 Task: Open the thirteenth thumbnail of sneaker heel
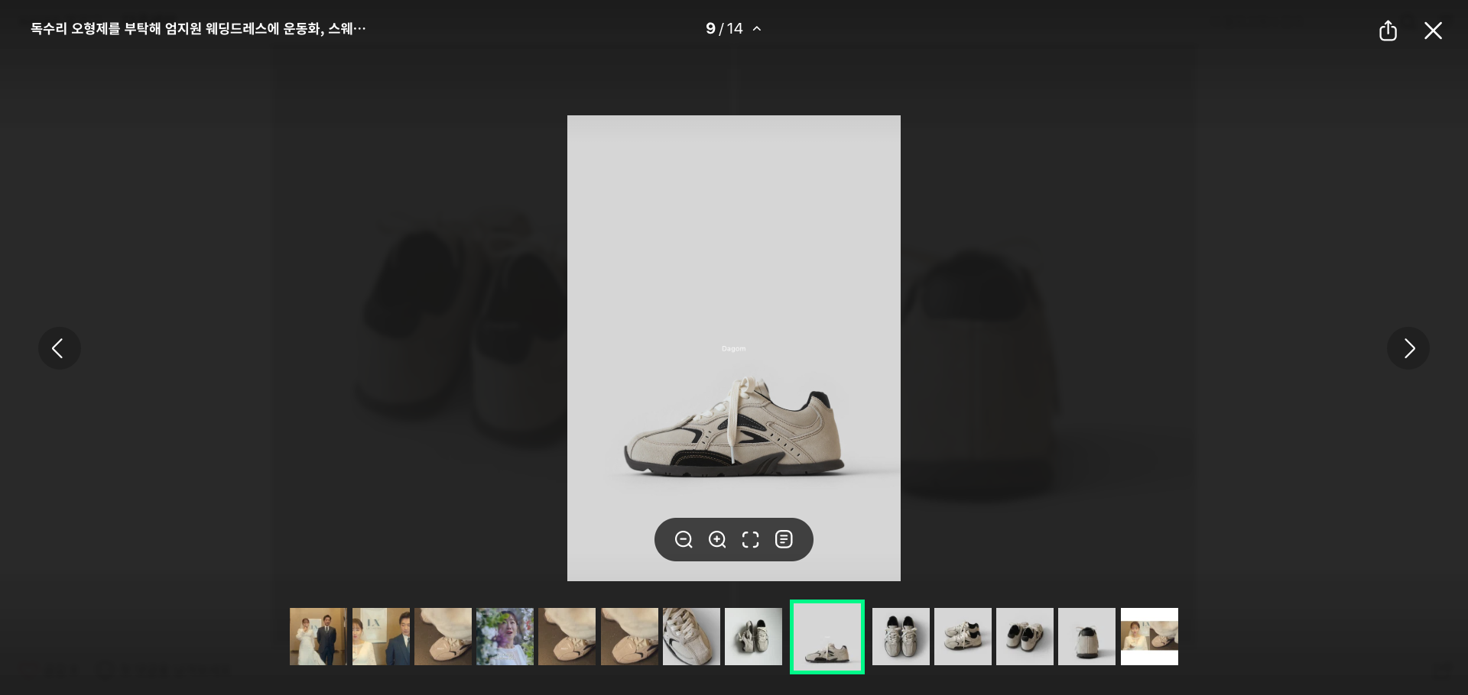click(1086, 636)
